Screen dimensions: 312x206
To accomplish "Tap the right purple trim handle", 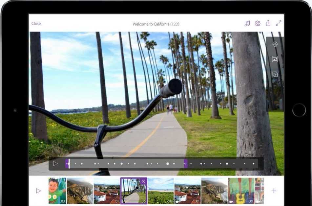I will pos(185,163).
